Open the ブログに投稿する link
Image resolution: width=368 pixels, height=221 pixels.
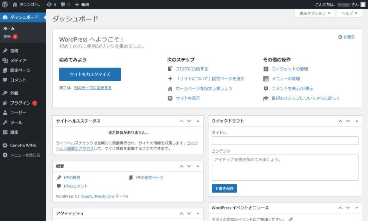[192, 69]
